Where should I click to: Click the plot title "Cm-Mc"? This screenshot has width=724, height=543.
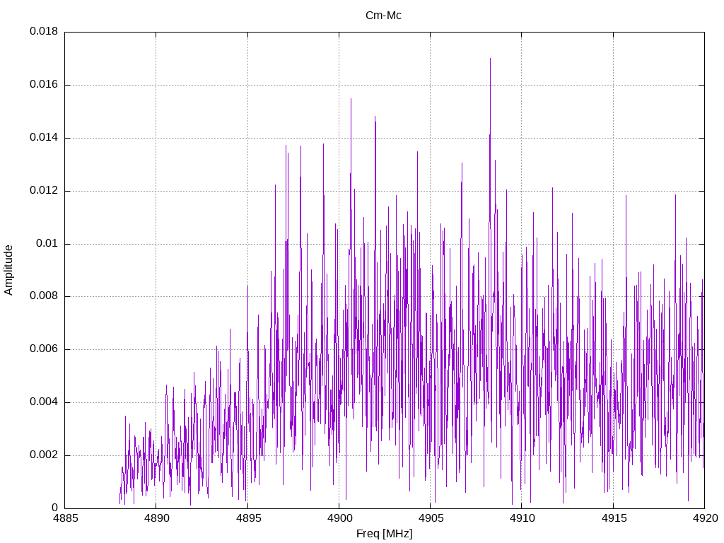point(383,16)
